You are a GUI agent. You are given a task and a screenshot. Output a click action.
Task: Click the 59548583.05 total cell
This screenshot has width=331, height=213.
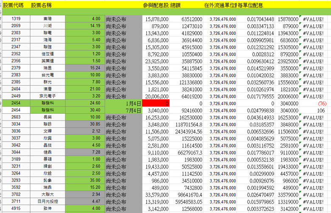click(186, 202)
